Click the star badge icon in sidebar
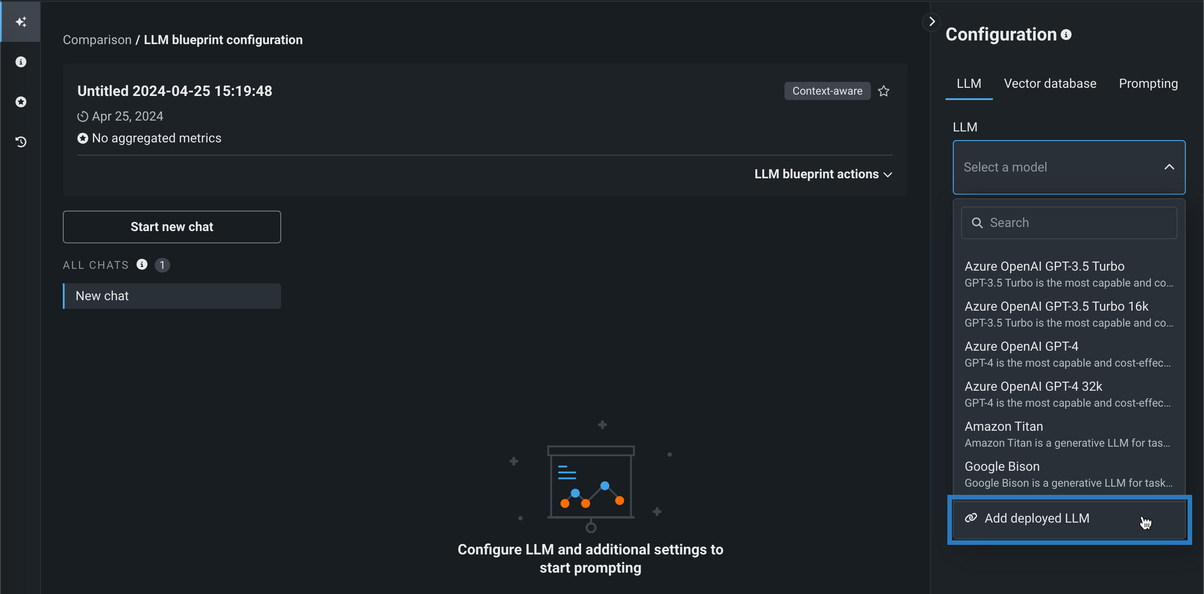The height and width of the screenshot is (594, 1204). click(x=21, y=102)
